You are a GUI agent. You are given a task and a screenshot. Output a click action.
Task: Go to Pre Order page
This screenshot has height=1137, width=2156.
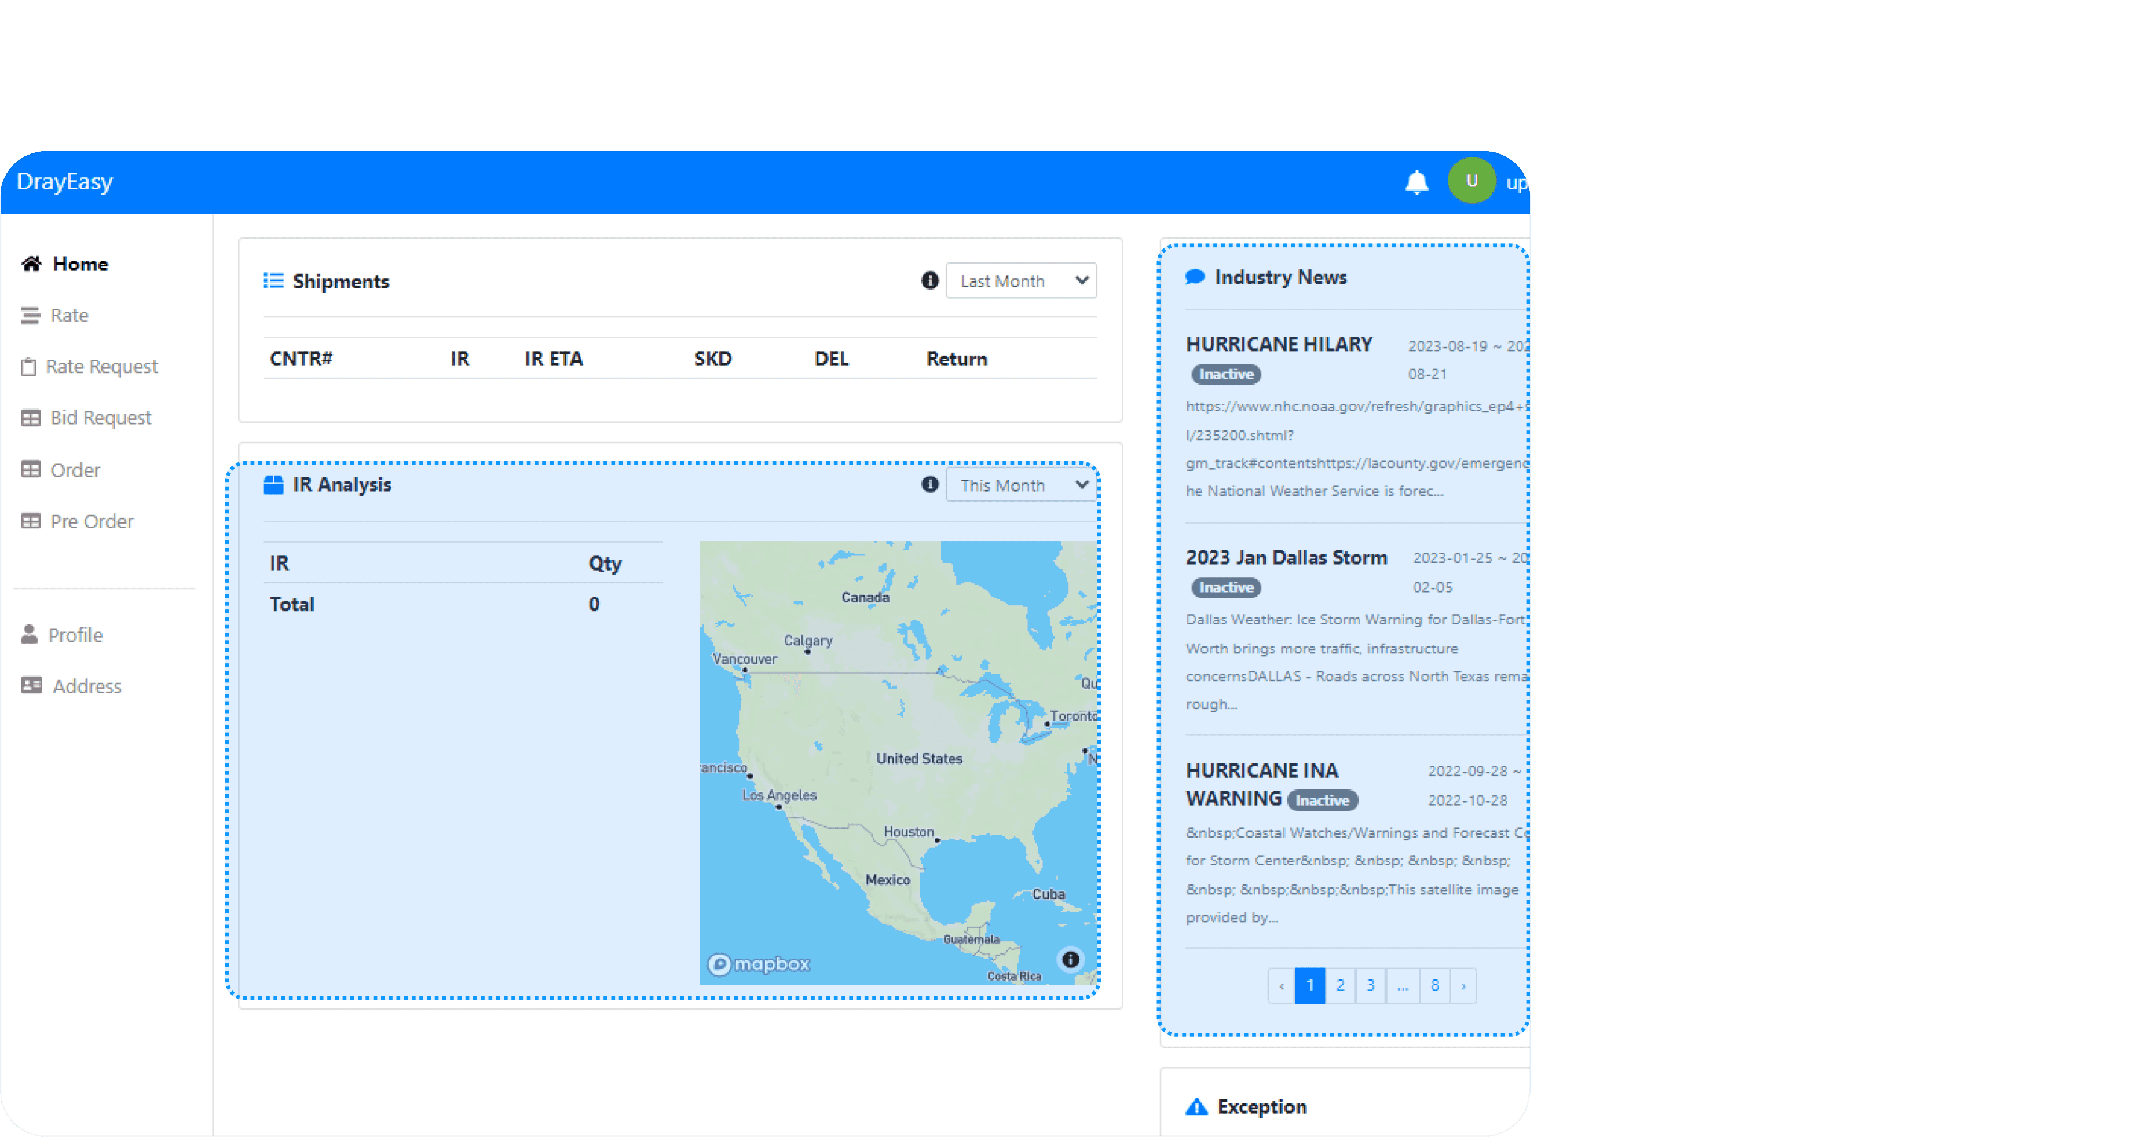(91, 522)
